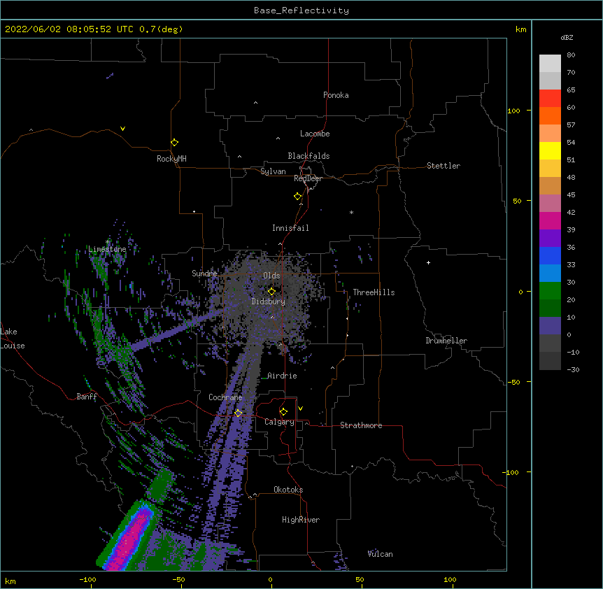Select the red 60-65 dBZ legend swatch
603x589 pixels.
[550, 99]
